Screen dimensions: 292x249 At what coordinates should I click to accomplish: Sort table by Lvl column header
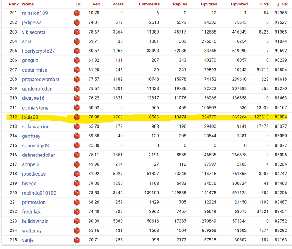pyautogui.click(x=79, y=4)
